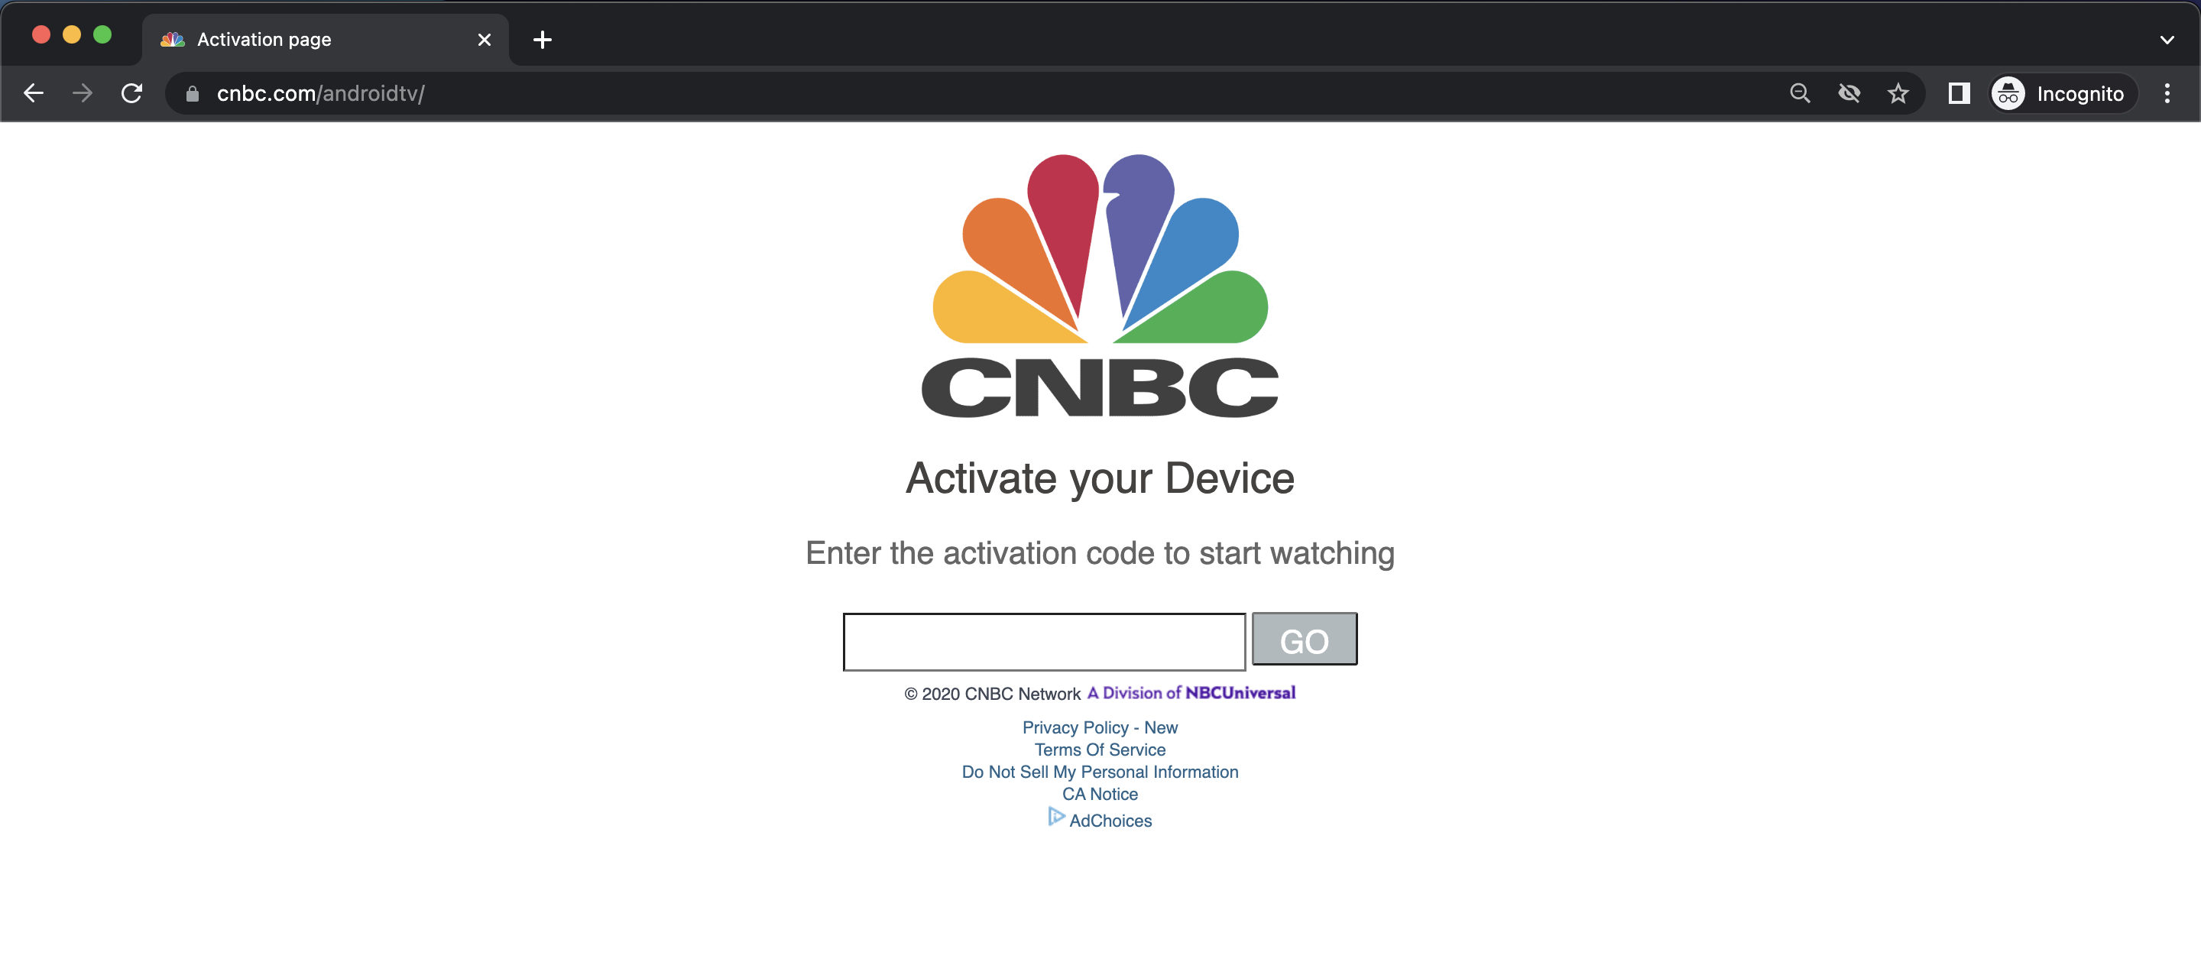Bookmark this page with the star icon
Image resolution: width=2201 pixels, height=978 pixels.
point(1898,93)
